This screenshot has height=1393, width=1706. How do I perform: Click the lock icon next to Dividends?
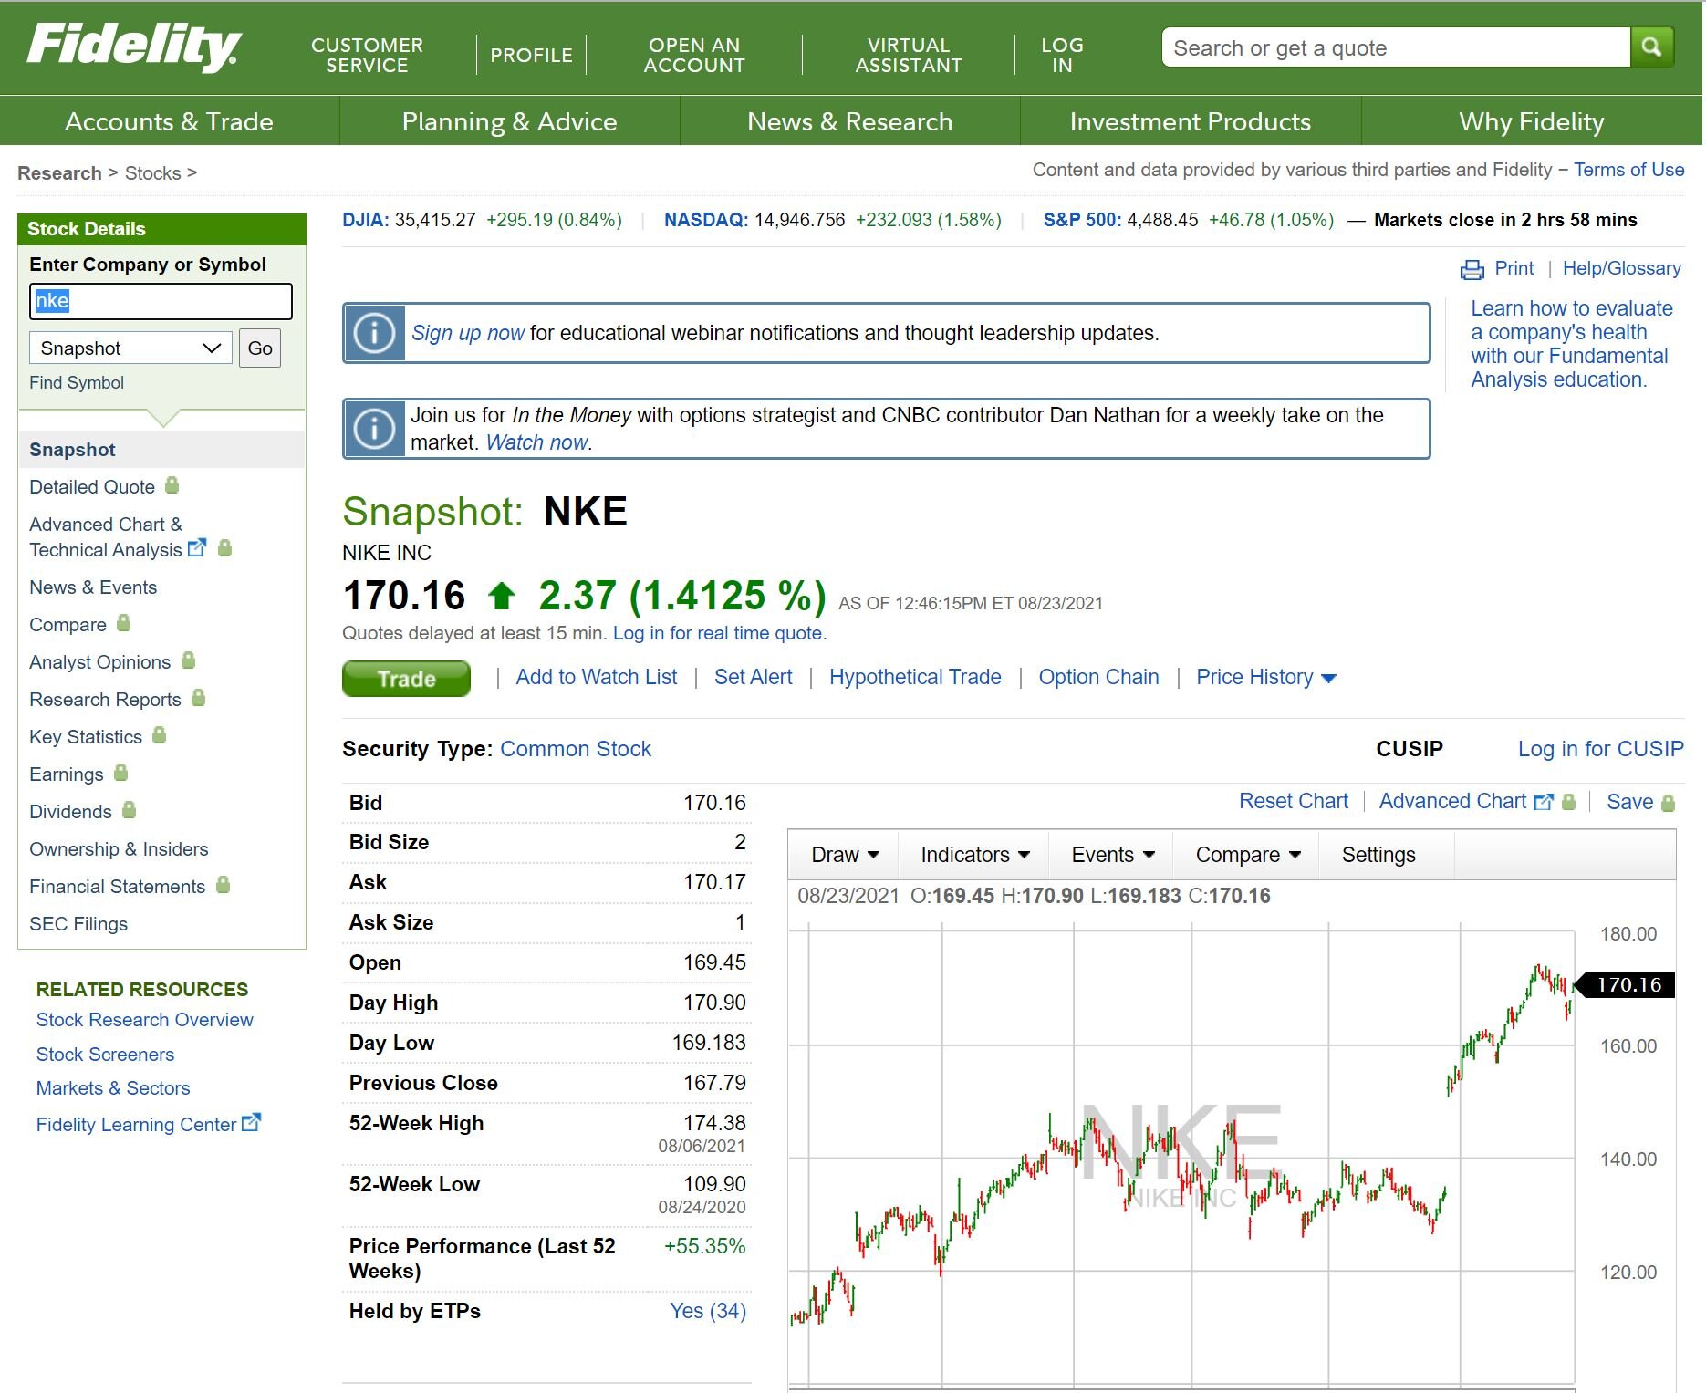coord(129,810)
